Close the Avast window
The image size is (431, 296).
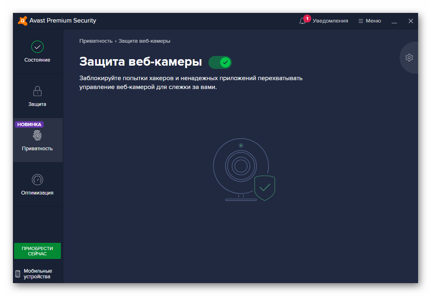(x=411, y=21)
